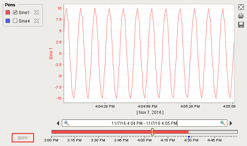Click the maximize chart icon
This screenshot has width=247, height=146.
(x=241, y=7)
